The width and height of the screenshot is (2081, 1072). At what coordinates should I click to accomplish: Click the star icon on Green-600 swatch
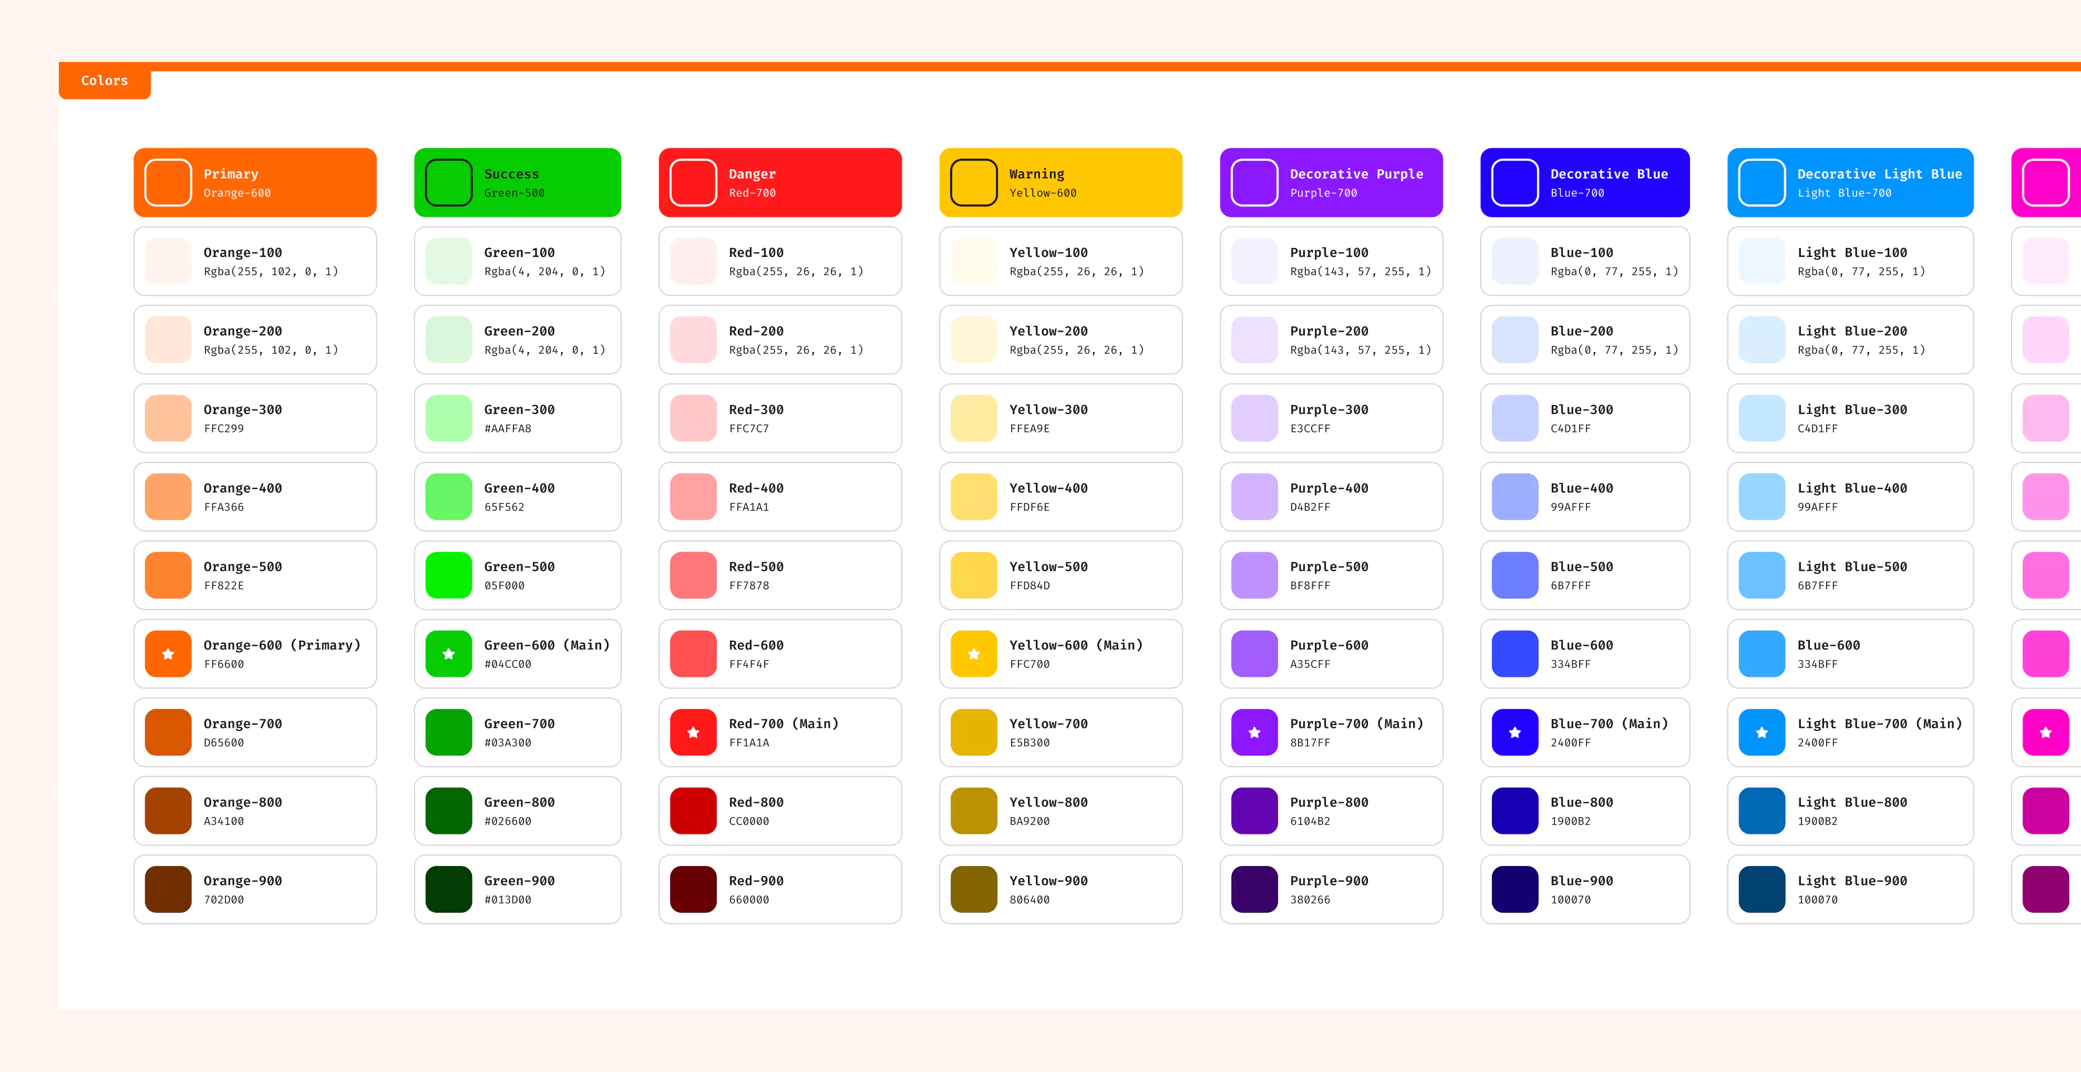[x=448, y=654]
